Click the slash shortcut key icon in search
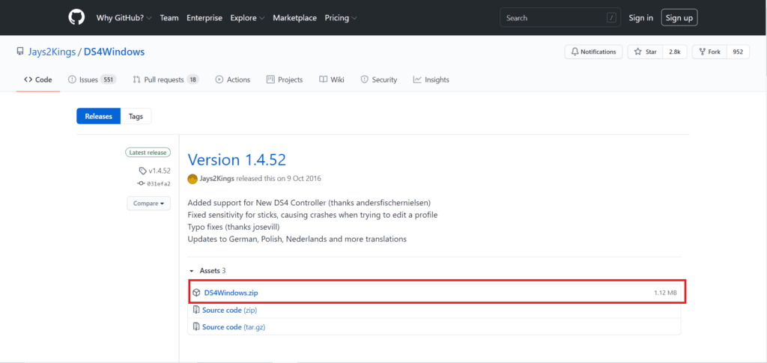The width and height of the screenshot is (767, 363). click(x=611, y=17)
